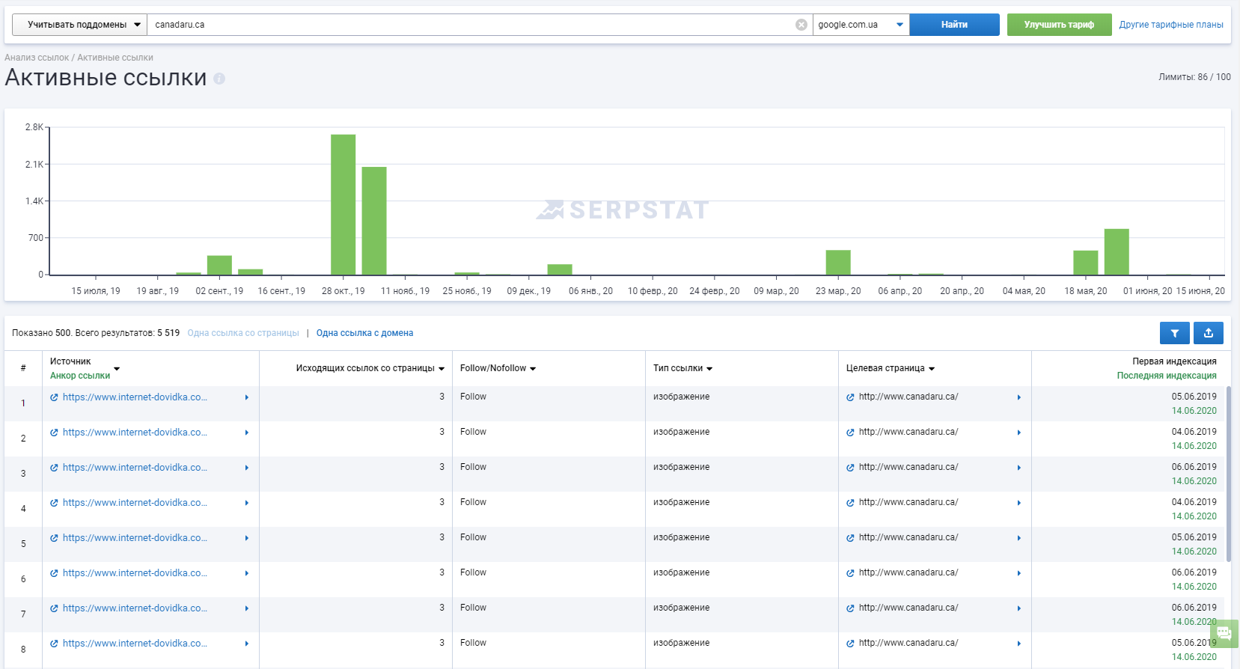Screen dimensions: 1240x669
Task: Open the live chat widget icon
Action: coord(1224,633)
